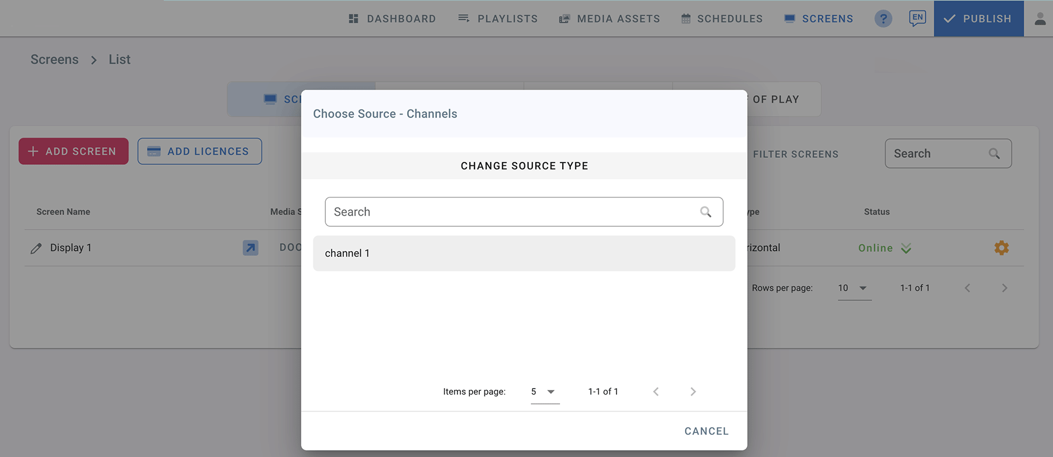The image size is (1053, 457).
Task: Go to previous page of screens table
Action: pos(968,288)
